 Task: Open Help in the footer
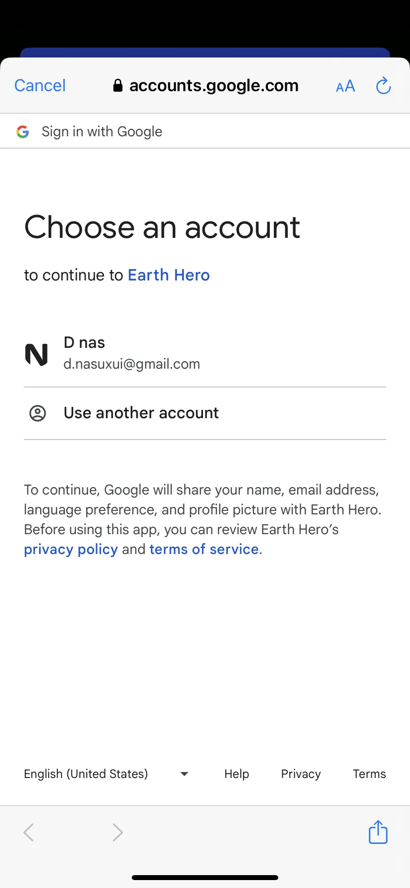237,774
